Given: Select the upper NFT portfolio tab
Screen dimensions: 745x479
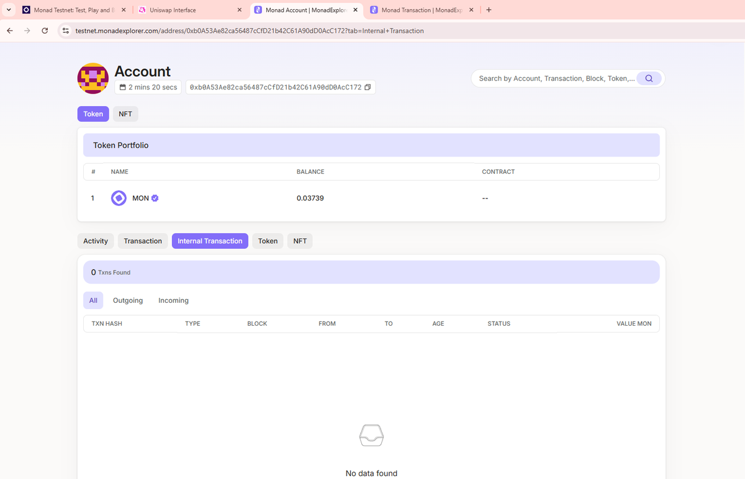Looking at the screenshot, I should [125, 114].
